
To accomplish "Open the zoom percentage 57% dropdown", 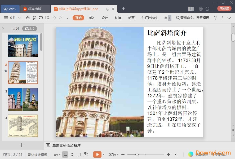I will click(x=114, y=154).
